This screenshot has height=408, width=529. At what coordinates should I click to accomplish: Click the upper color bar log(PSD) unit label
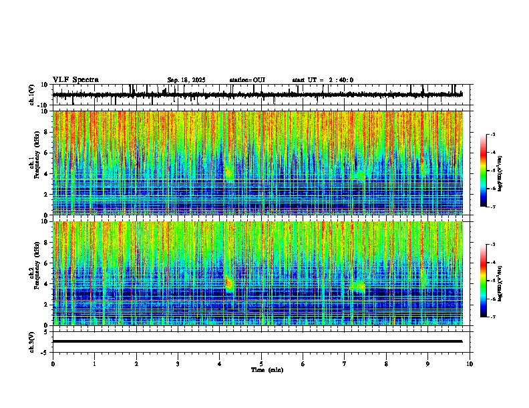click(500, 174)
